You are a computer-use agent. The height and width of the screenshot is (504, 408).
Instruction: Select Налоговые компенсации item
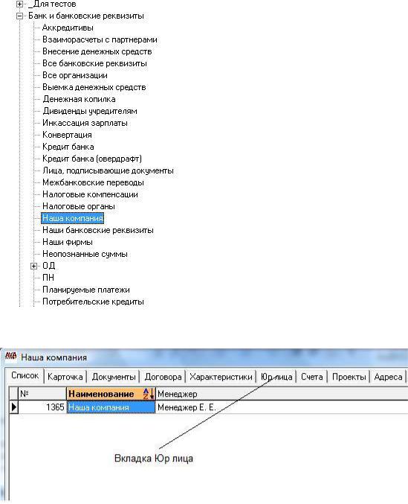(x=90, y=194)
